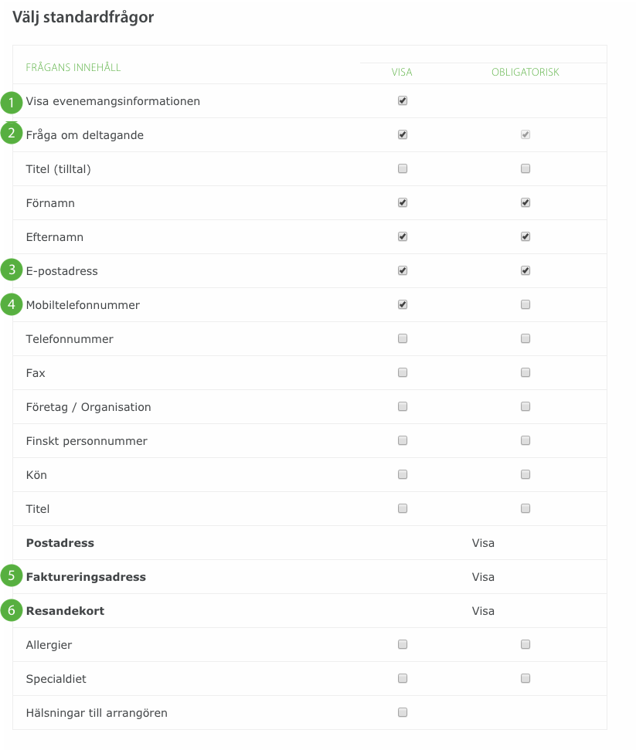
Task: Enable Visa for Företag / Organisation
Action: [x=403, y=406]
